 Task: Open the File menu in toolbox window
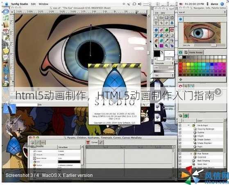pos(156,13)
